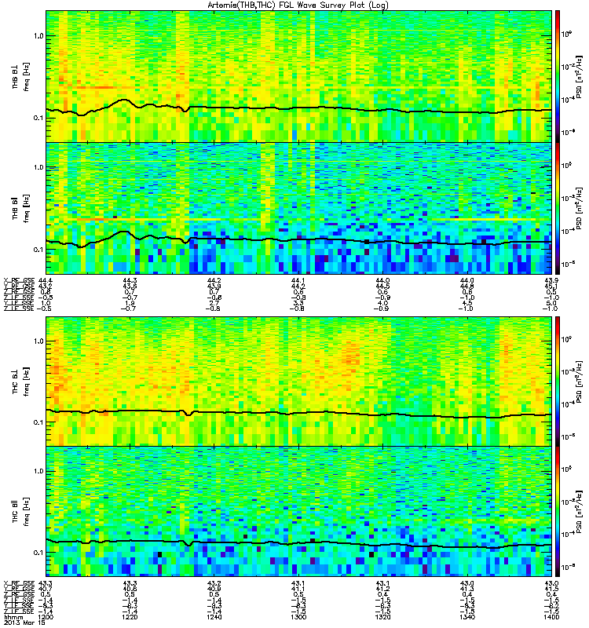This screenshot has width=589, height=628.
Task: Click the '44.8' Y_RE_GSE value under THB panels
Action: tap(466, 286)
